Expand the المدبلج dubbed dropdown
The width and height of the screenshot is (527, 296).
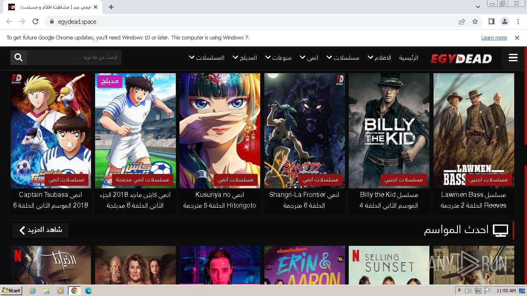(x=245, y=58)
